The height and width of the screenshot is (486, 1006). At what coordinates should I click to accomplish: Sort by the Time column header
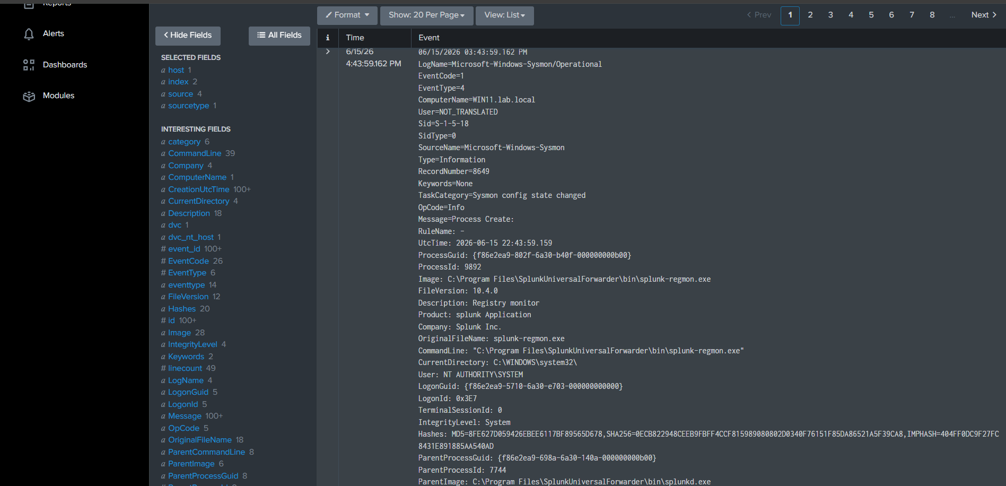point(355,38)
